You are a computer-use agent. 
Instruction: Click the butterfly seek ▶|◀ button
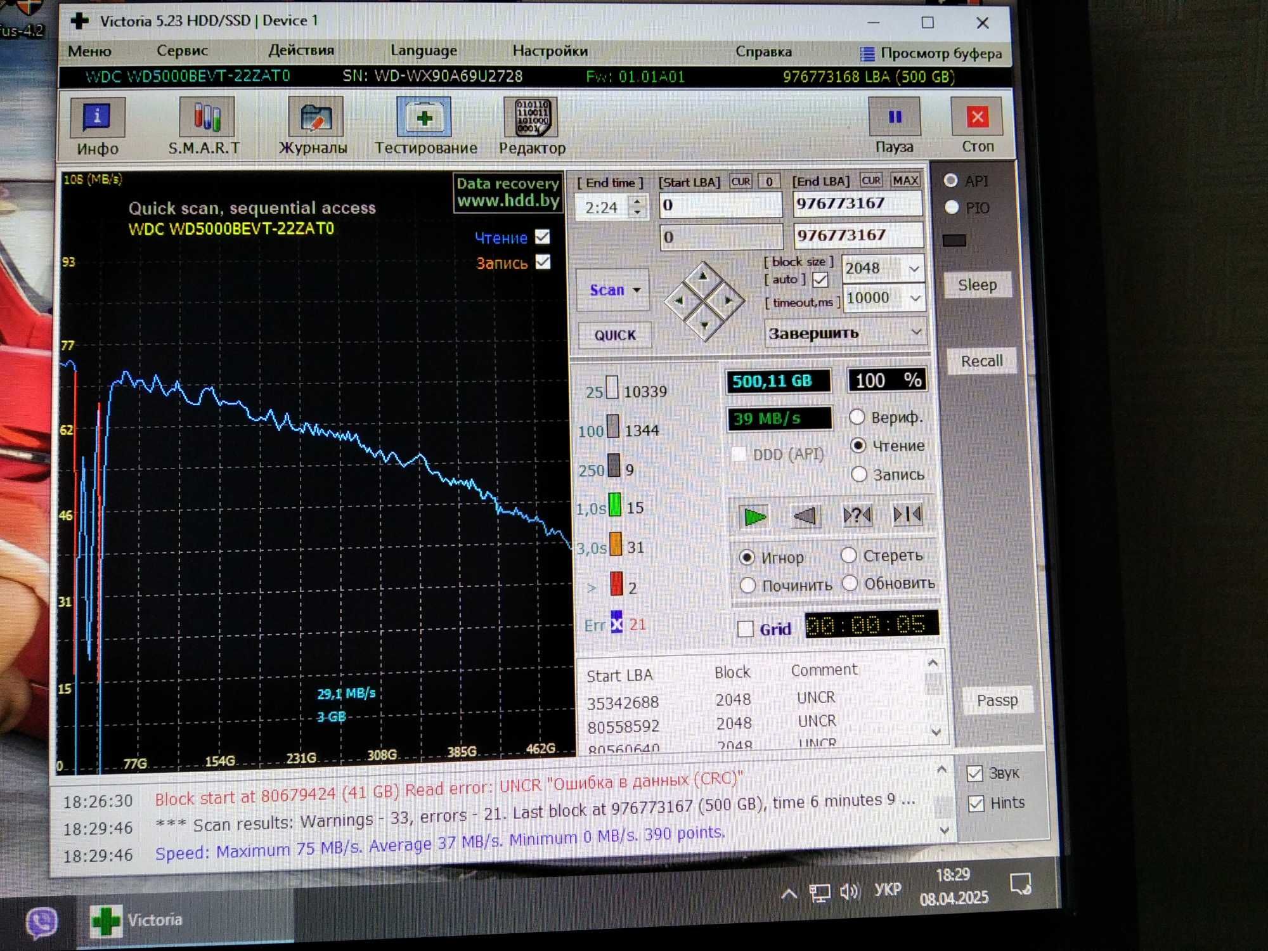click(907, 514)
